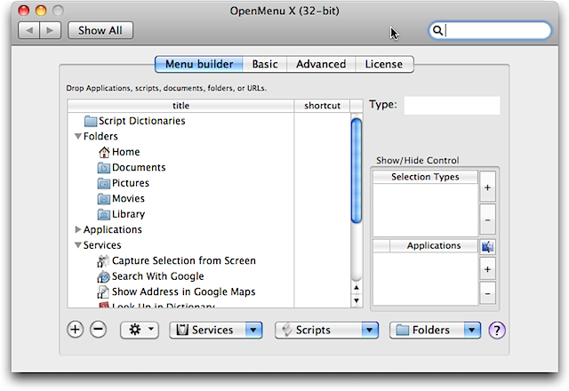Click the Selection Types column header
The image size is (569, 391).
click(425, 177)
